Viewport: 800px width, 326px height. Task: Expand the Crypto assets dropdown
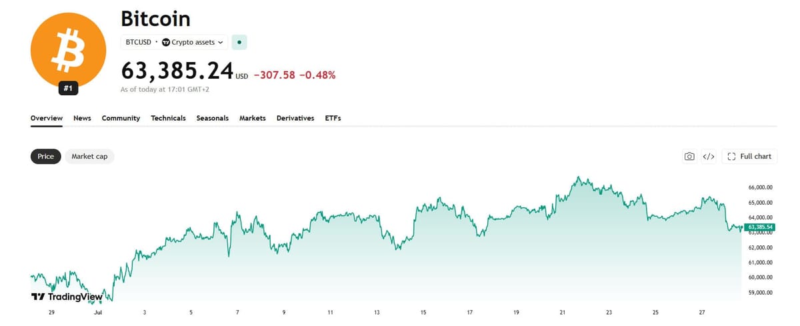(193, 42)
